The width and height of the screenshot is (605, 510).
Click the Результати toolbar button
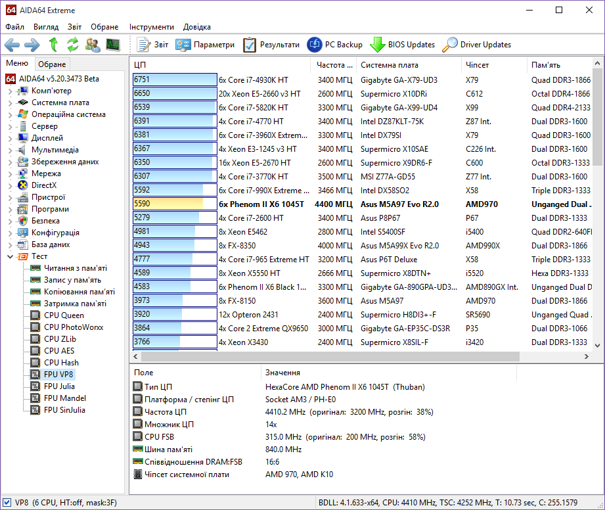271,45
